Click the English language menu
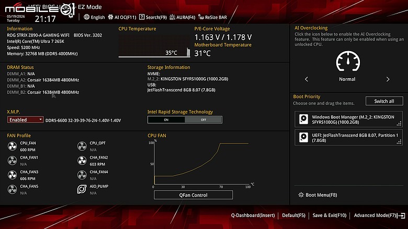 click(98, 17)
